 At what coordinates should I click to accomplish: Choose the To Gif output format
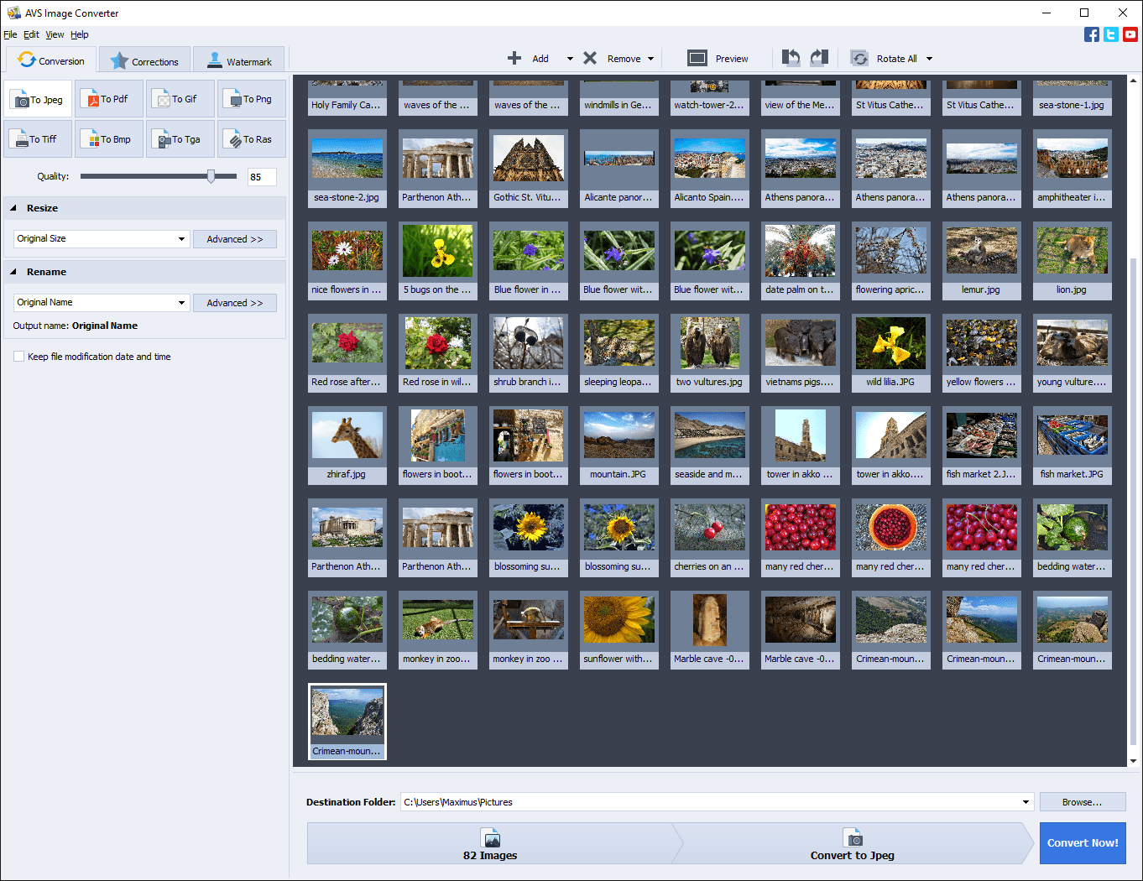point(180,99)
